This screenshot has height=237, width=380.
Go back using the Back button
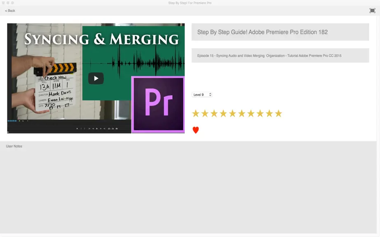[x=10, y=11]
